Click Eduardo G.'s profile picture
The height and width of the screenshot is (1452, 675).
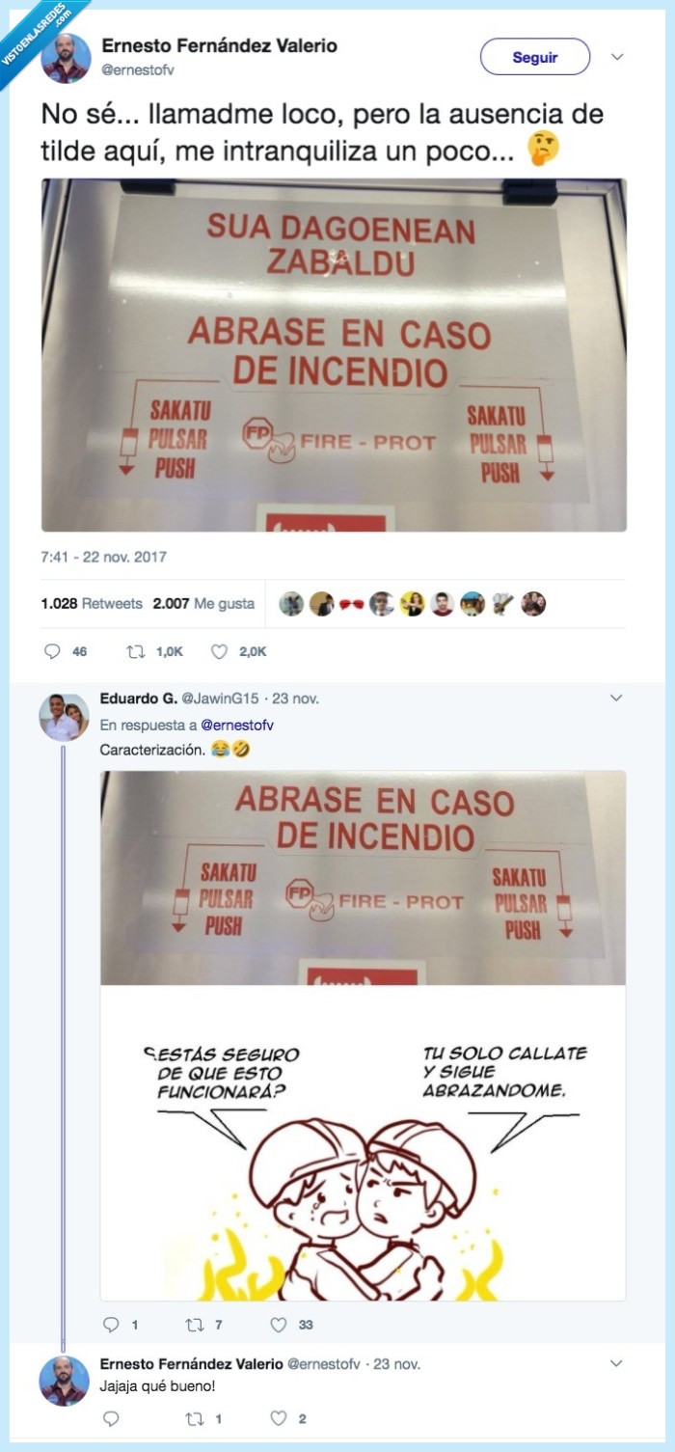65,717
